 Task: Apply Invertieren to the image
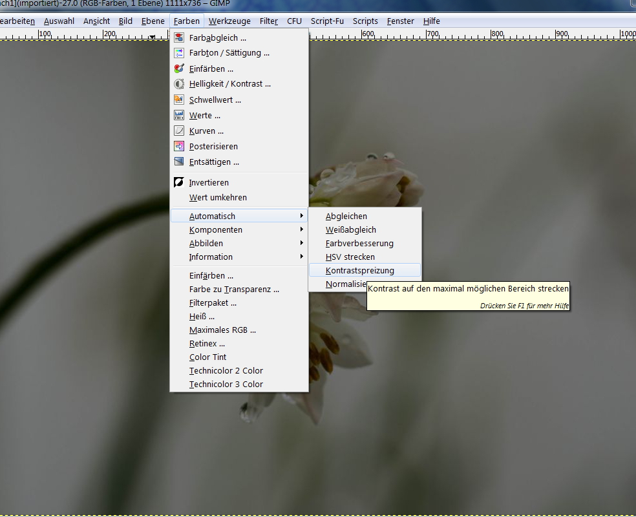coord(239,182)
